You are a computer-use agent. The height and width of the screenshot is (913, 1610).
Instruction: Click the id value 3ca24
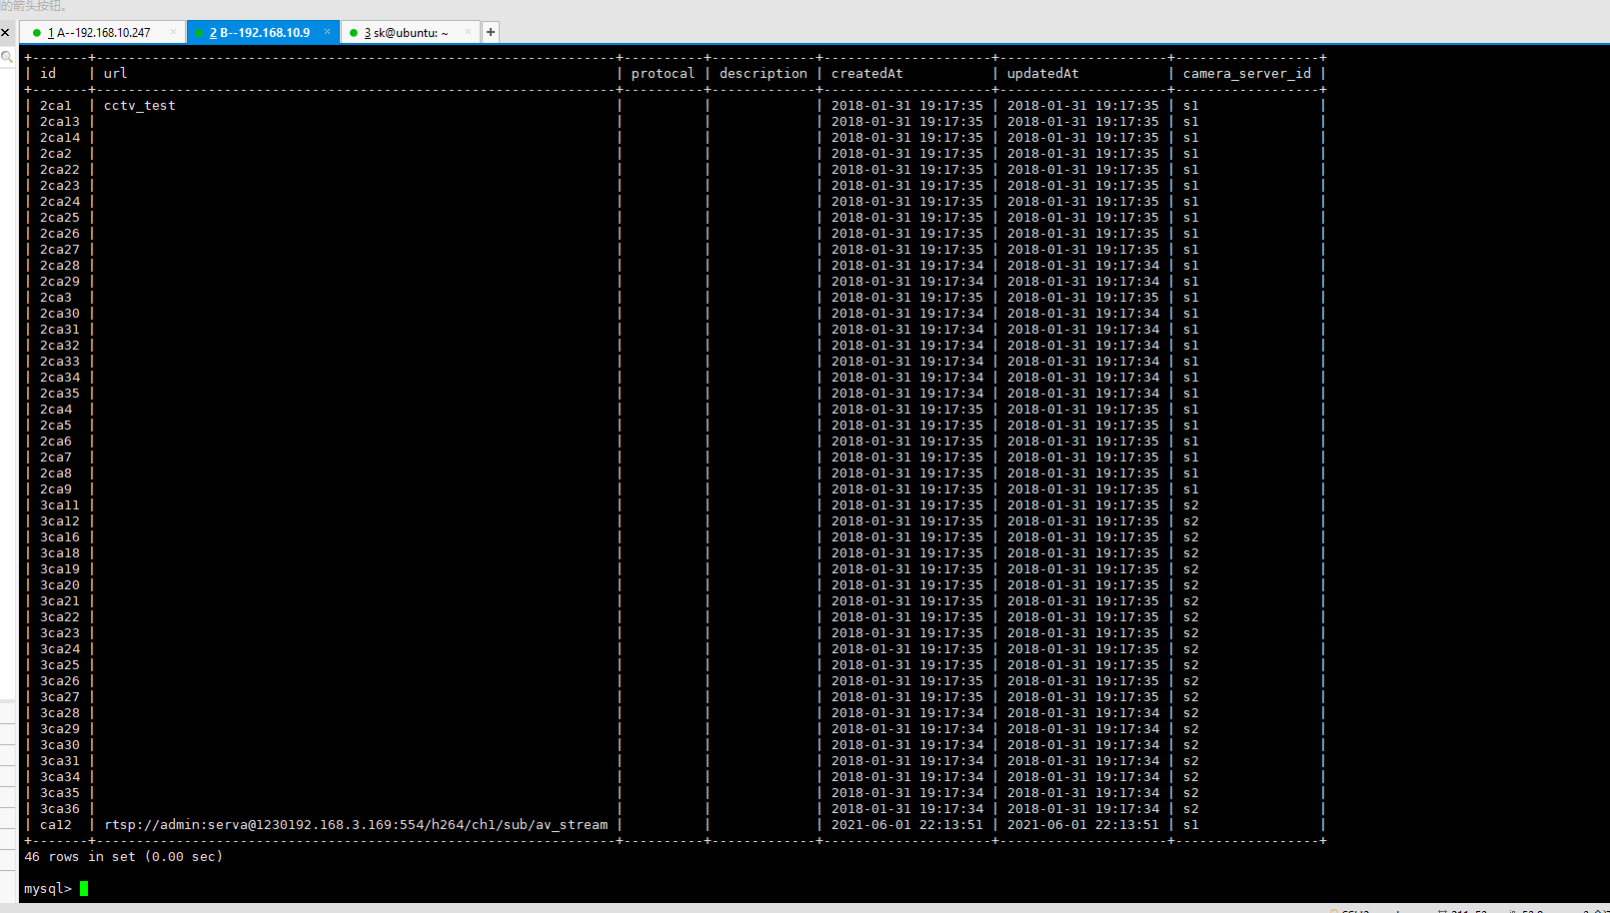tap(60, 648)
